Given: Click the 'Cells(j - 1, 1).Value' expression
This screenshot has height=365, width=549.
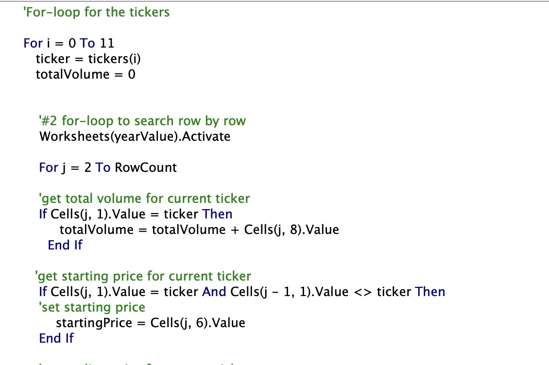Looking at the screenshot, I should [x=290, y=292].
